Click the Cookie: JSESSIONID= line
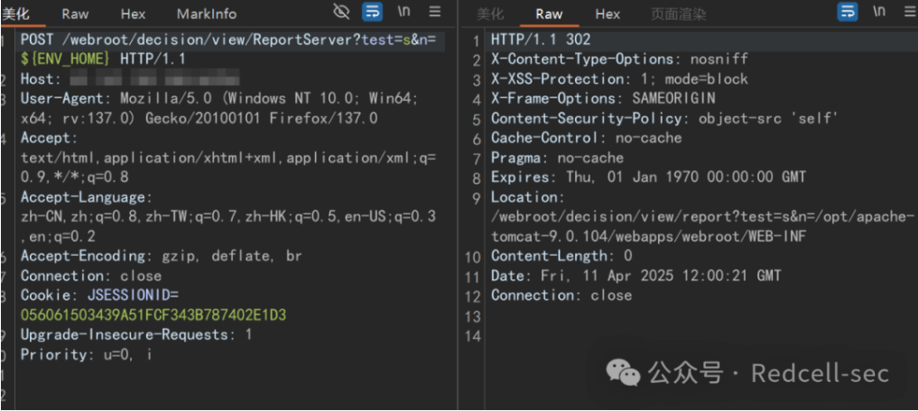918x411 pixels. click(99, 296)
